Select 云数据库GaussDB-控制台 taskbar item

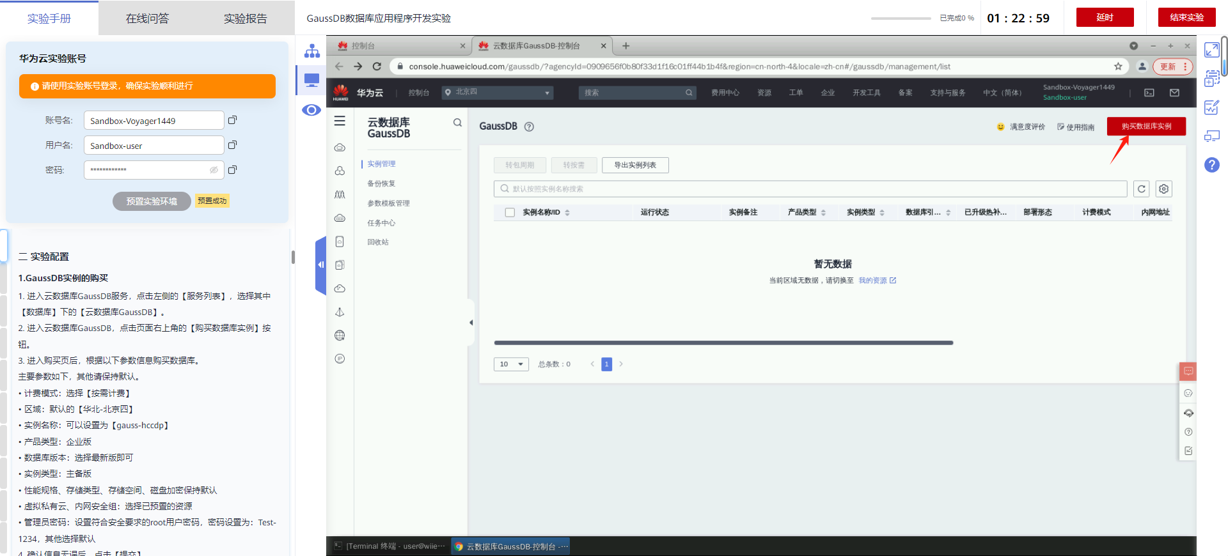[x=510, y=546]
